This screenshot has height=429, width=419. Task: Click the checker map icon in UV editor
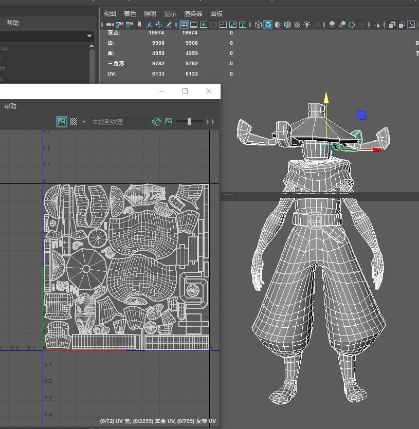tap(74, 122)
